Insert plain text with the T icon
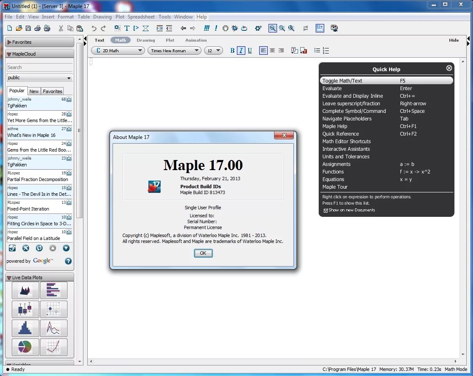This screenshot has width=473, height=376. point(127,28)
